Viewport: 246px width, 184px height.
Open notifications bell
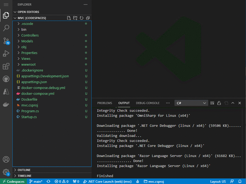pyautogui.click(x=240, y=181)
